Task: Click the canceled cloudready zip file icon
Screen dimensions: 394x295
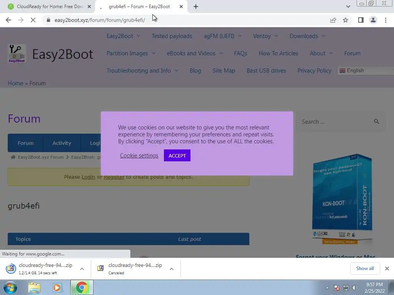Action: 100,268
